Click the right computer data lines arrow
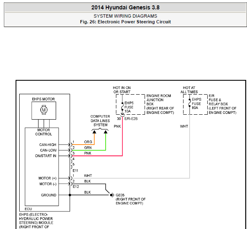The image size is (247, 229). point(106,132)
